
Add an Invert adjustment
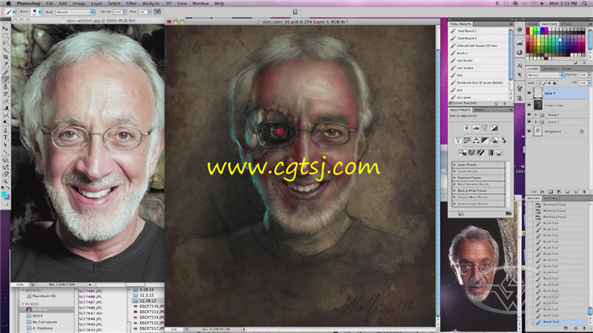coord(463,153)
